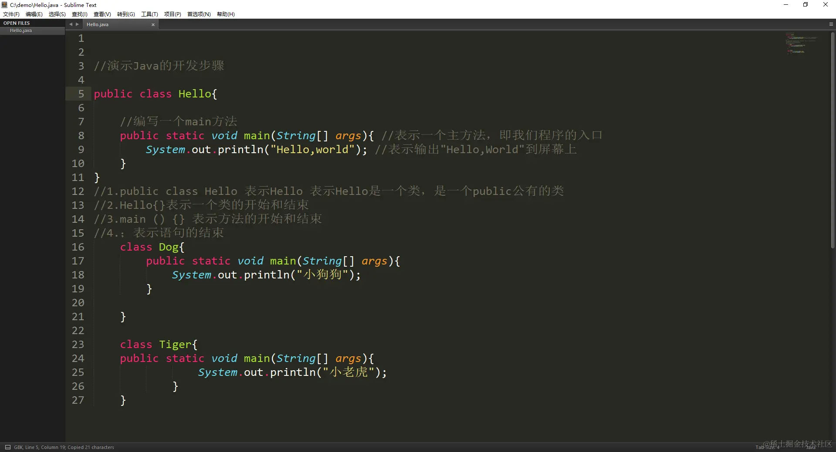Restore down the Sublime Text window
The height and width of the screenshot is (452, 836).
coord(806,5)
